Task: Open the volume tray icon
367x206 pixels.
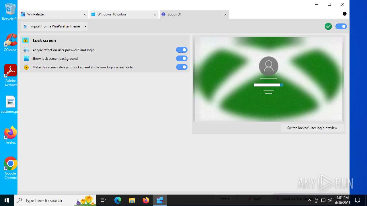Action: point(330,200)
